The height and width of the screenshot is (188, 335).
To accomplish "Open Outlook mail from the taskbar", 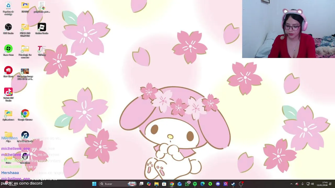I will pos(180,184).
